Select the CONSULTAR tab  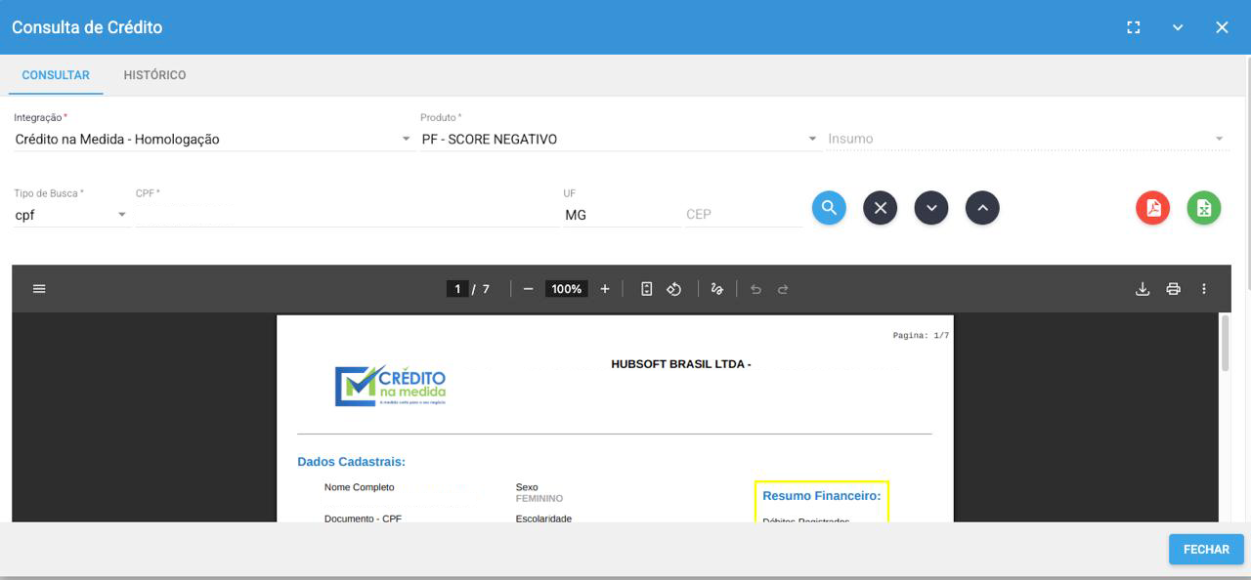click(x=56, y=75)
